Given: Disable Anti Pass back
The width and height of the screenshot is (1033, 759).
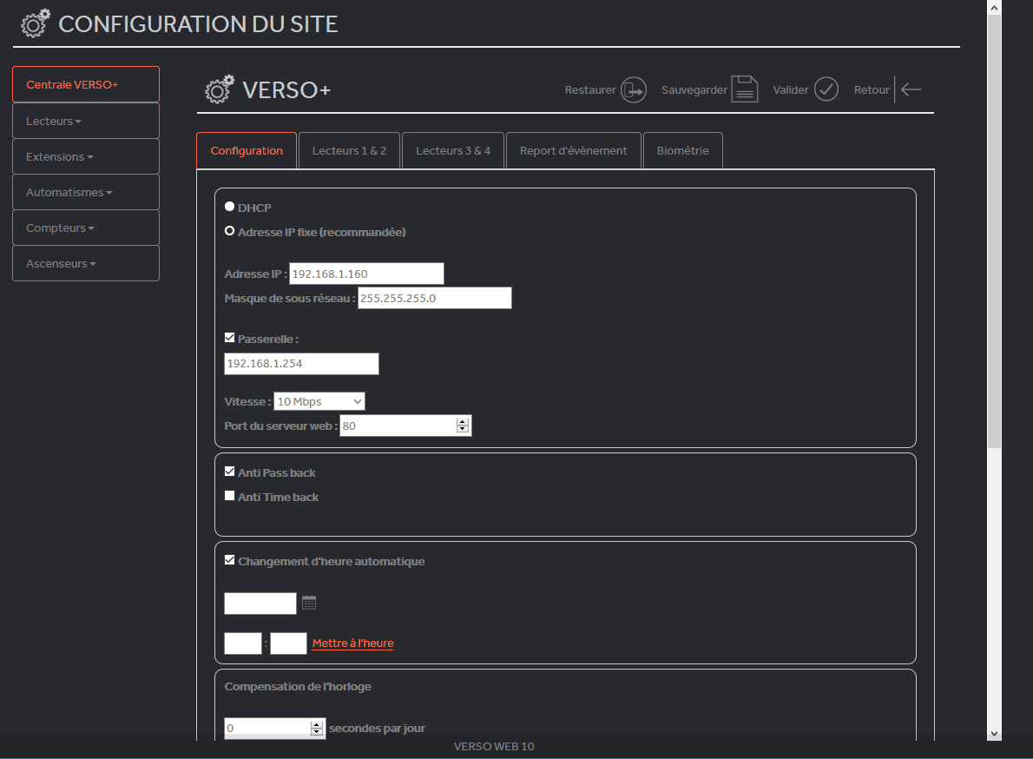Looking at the screenshot, I should click(x=229, y=471).
